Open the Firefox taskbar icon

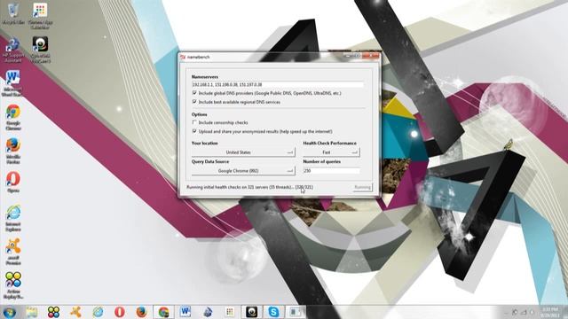(x=142, y=312)
